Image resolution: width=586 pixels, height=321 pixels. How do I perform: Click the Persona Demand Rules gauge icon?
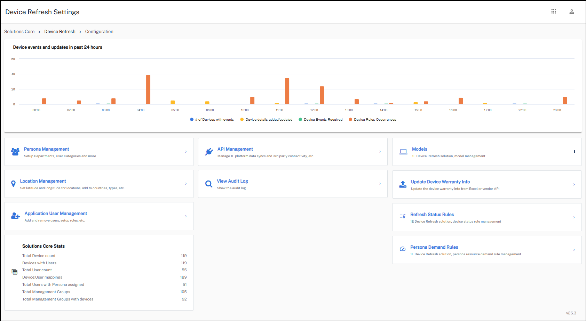point(403,249)
